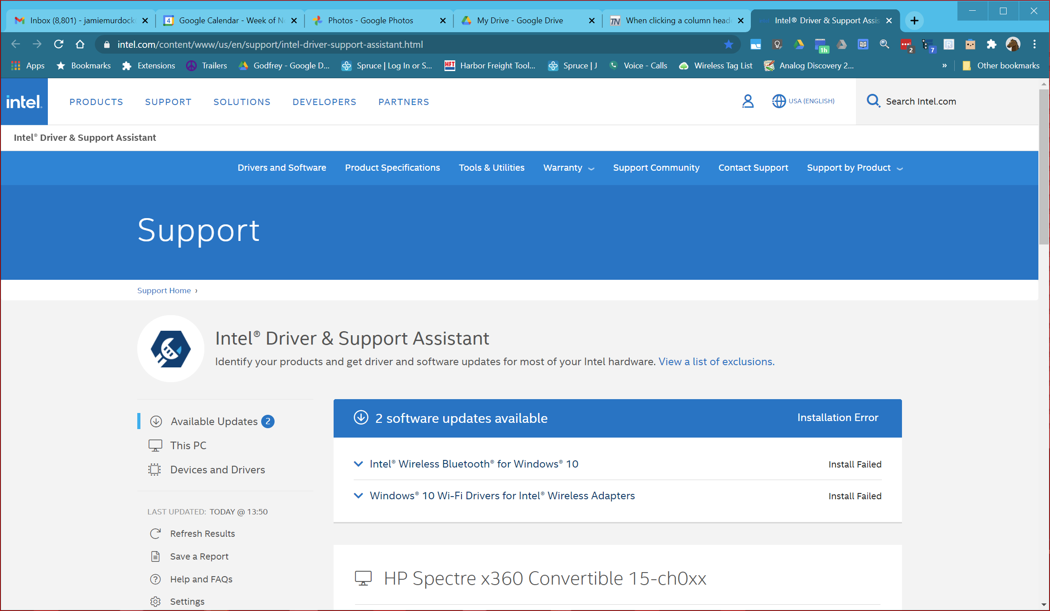Open the user account icon
Viewport: 1050px width, 611px height.
pos(748,101)
